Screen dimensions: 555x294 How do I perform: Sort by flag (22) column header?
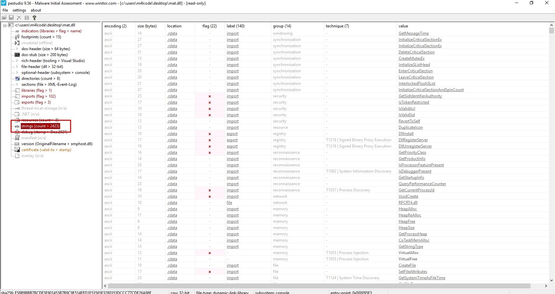tap(210, 26)
